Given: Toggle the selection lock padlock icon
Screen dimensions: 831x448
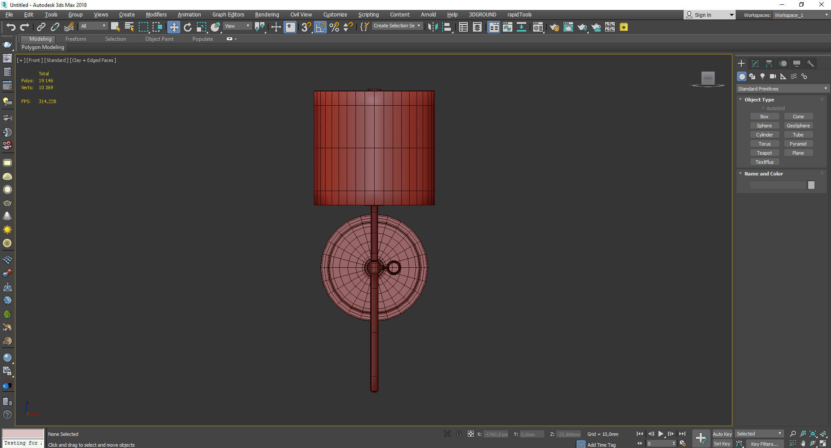Looking at the screenshot, I should pyautogui.click(x=459, y=434).
